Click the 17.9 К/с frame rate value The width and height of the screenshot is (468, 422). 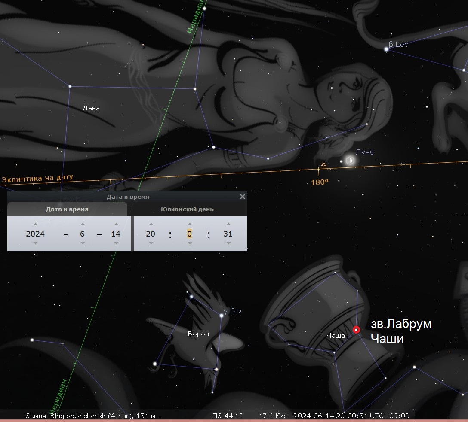pos(273,416)
